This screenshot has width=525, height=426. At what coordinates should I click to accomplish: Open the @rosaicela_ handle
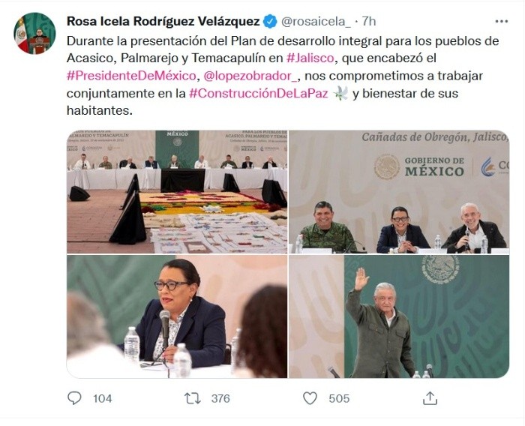click(x=316, y=22)
